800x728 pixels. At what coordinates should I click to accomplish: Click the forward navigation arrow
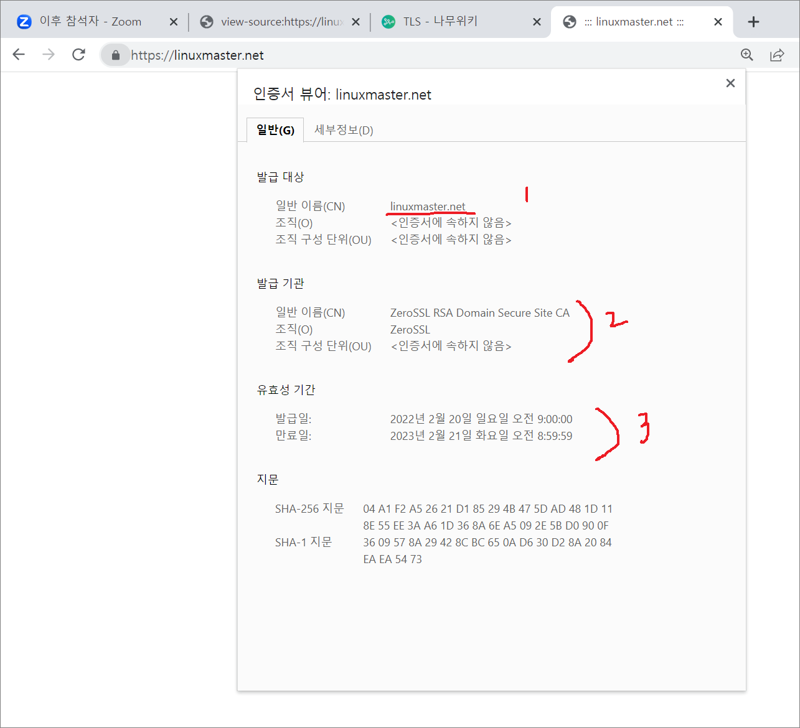pos(49,55)
